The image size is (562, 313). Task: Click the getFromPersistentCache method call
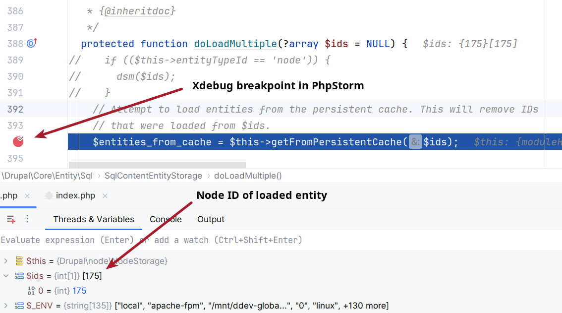point(337,142)
